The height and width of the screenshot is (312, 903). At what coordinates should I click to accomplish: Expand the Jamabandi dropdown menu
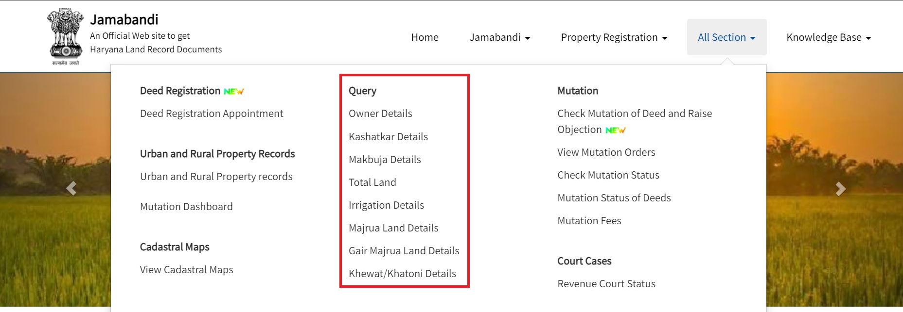[500, 37]
